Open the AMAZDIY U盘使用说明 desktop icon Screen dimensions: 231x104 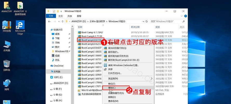(20, 8)
